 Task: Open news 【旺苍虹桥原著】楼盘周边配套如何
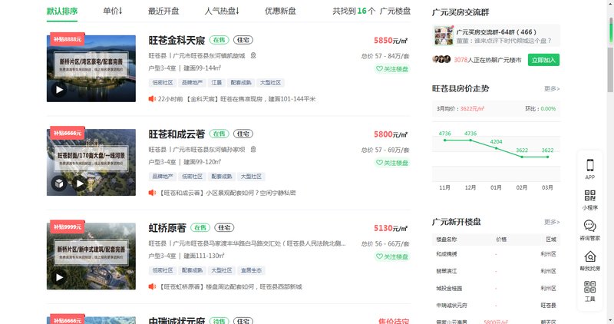(x=230, y=287)
